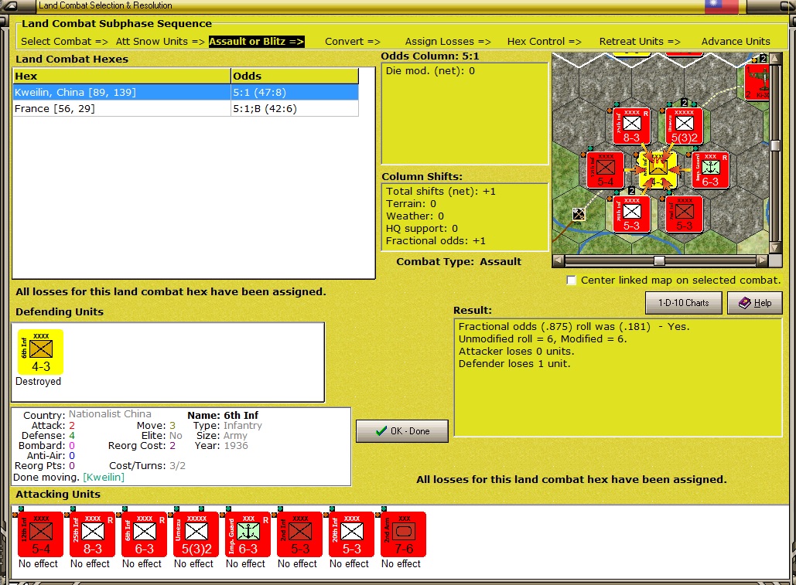Select the 2nd Arm 7-6 armor unit
The width and height of the screenshot is (796, 585).
point(403,534)
